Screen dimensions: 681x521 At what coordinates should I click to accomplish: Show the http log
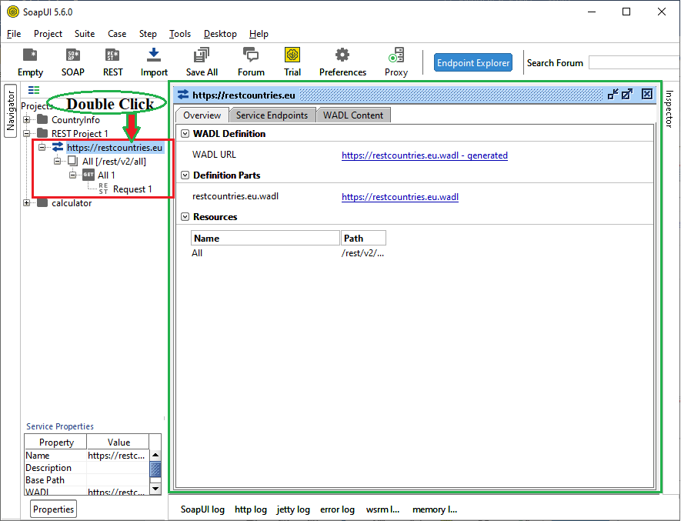[x=251, y=509]
